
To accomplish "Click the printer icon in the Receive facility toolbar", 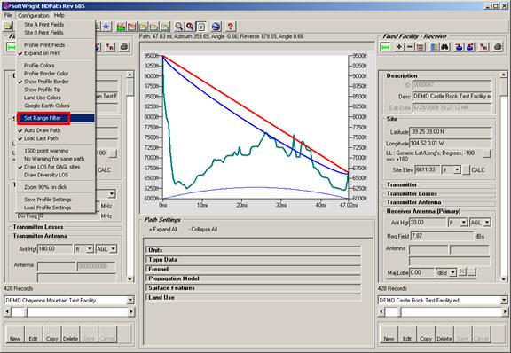I will [498, 47].
